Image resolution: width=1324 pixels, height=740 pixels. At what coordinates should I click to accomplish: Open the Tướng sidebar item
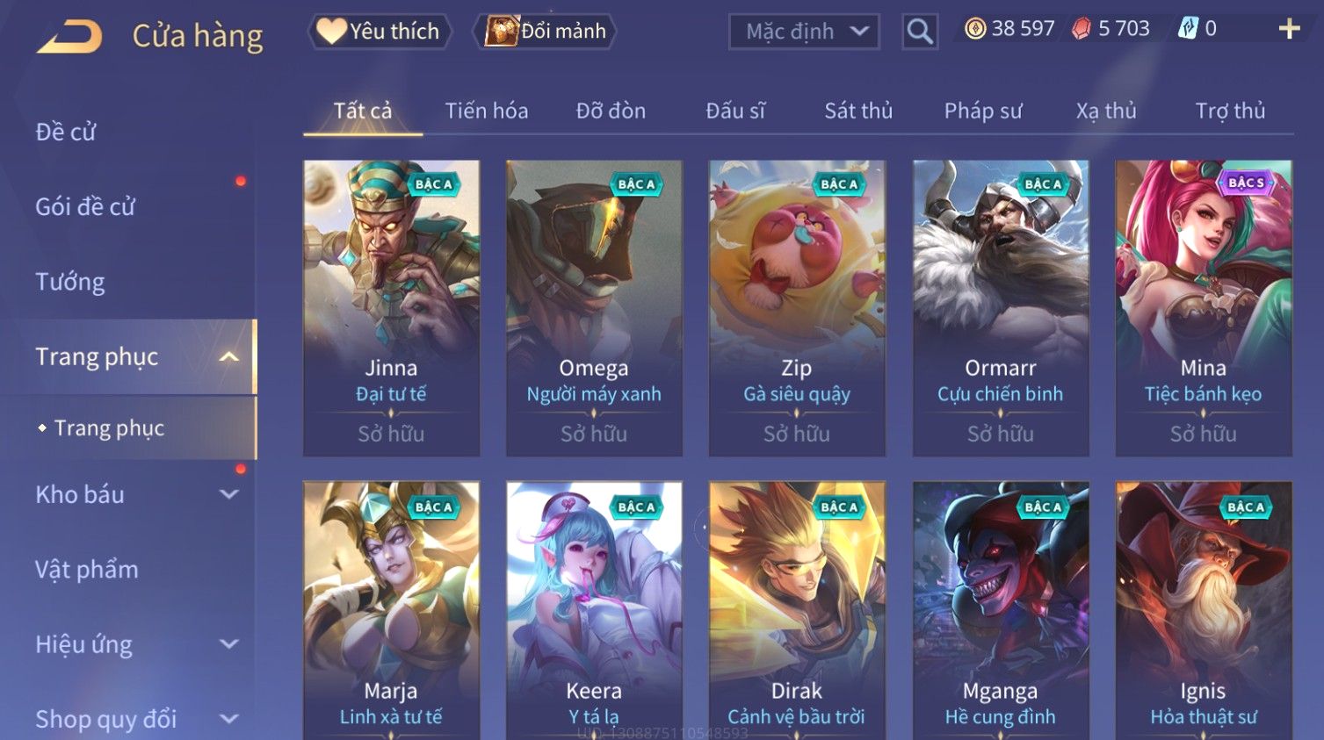[x=70, y=282]
